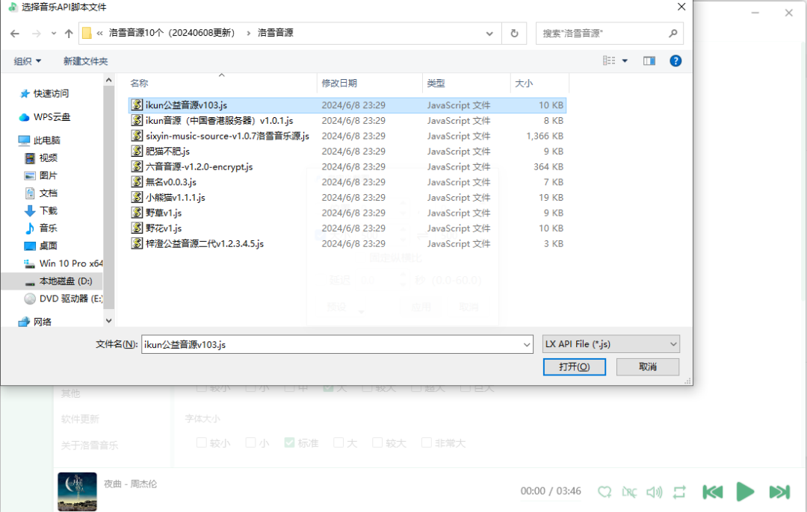
Task: Play the song in music player
Action: [x=745, y=492]
